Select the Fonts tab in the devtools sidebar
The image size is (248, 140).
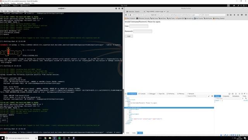[245, 96]
